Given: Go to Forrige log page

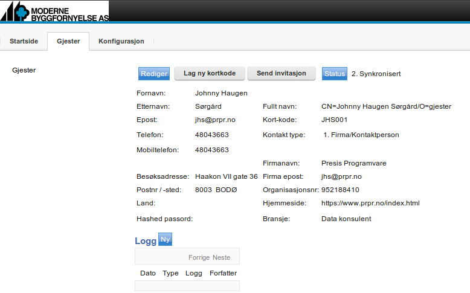Looking at the screenshot, I should [x=199, y=257].
